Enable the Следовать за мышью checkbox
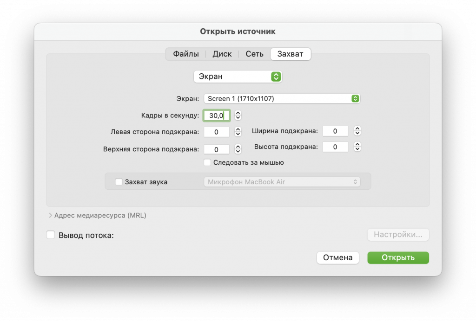 [x=208, y=162]
